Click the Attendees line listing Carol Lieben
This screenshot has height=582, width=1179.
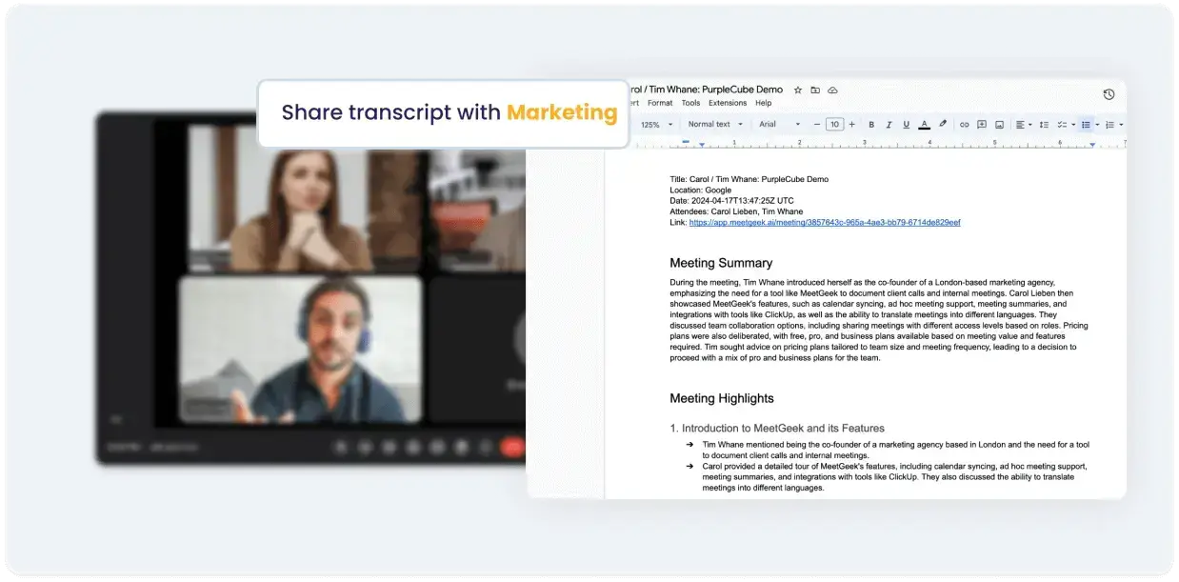click(x=736, y=211)
